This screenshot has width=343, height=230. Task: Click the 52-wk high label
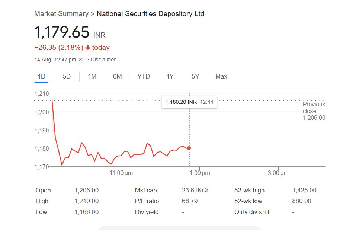[x=249, y=190]
